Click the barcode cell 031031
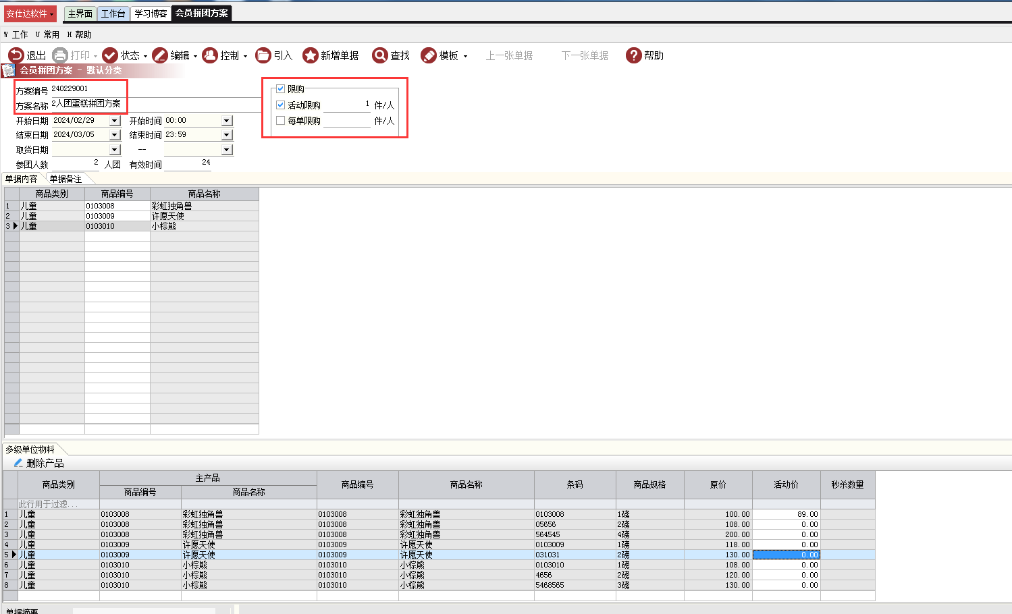 (575, 555)
